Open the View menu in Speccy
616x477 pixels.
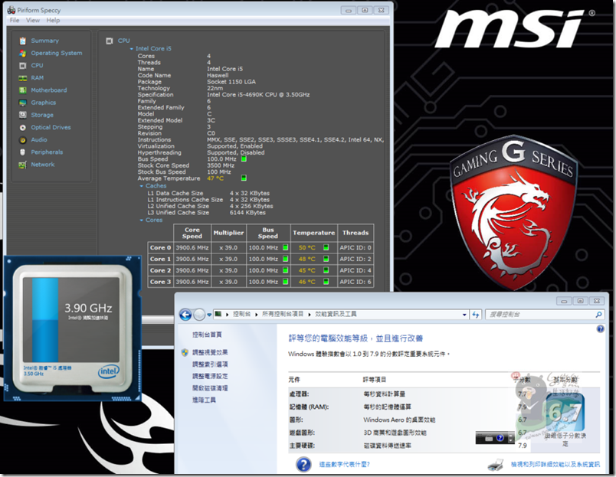pos(33,21)
